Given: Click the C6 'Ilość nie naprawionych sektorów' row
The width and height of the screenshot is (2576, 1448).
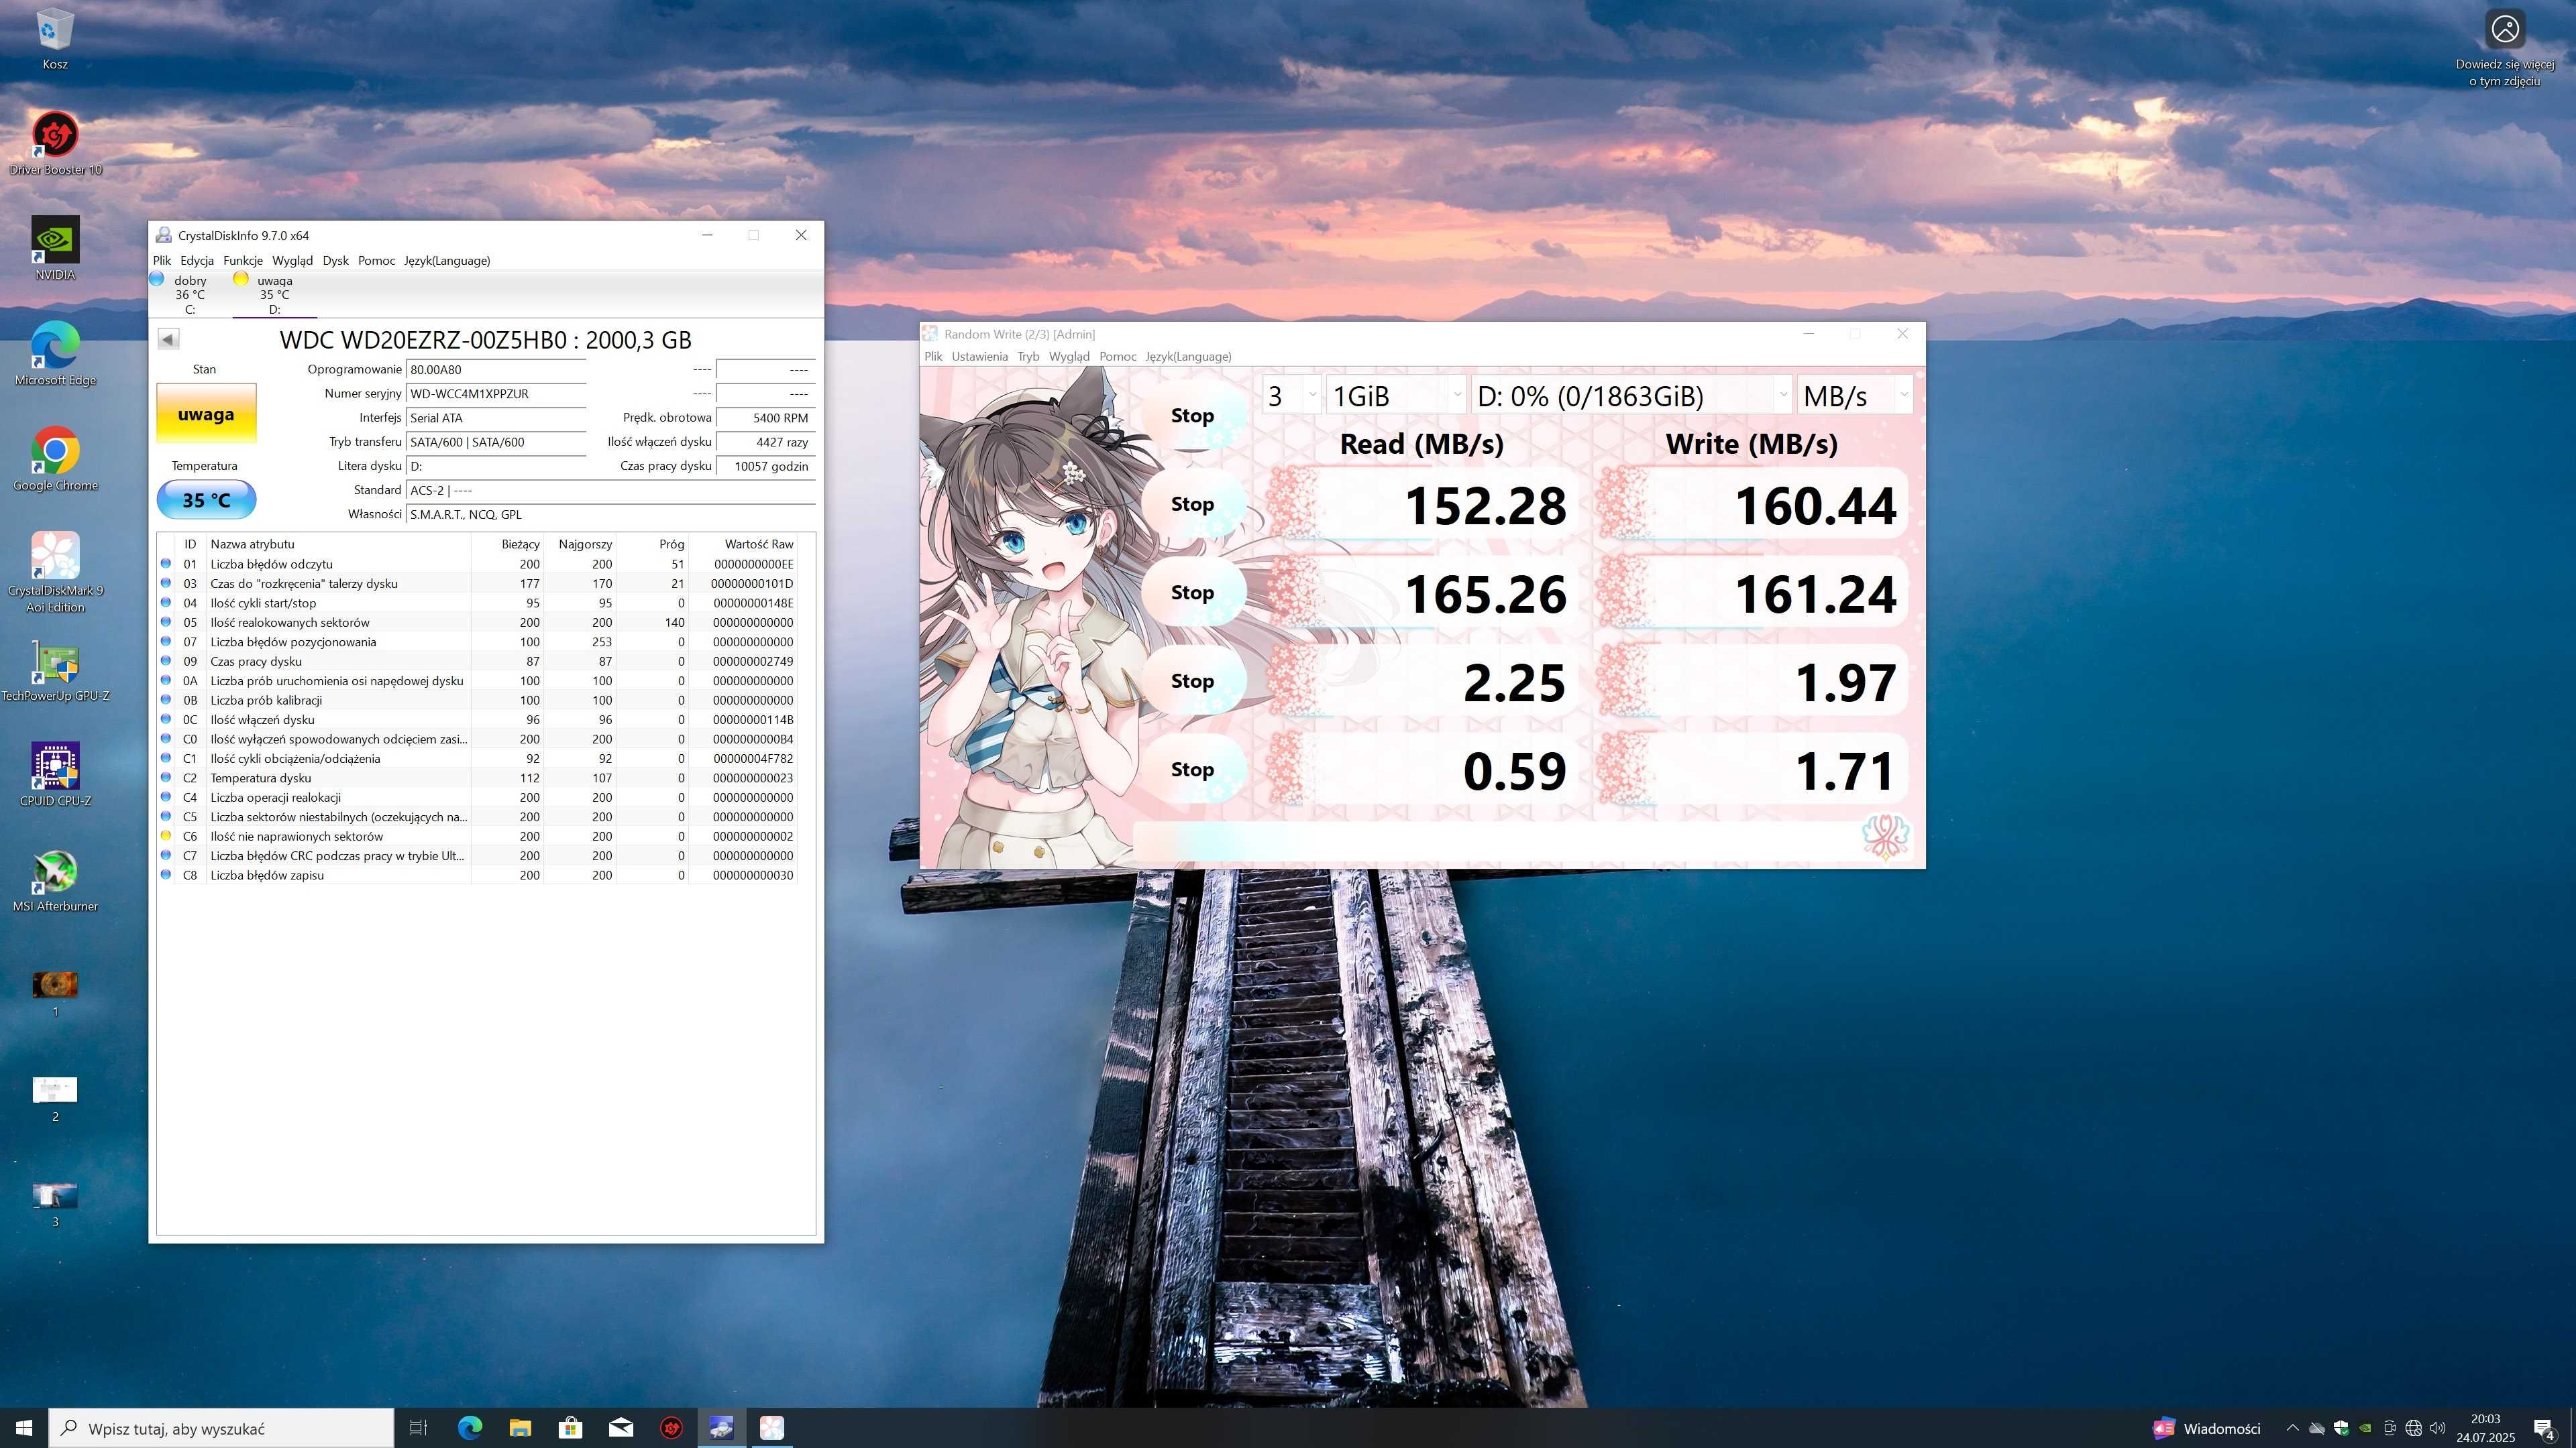Looking at the screenshot, I should coord(478,837).
